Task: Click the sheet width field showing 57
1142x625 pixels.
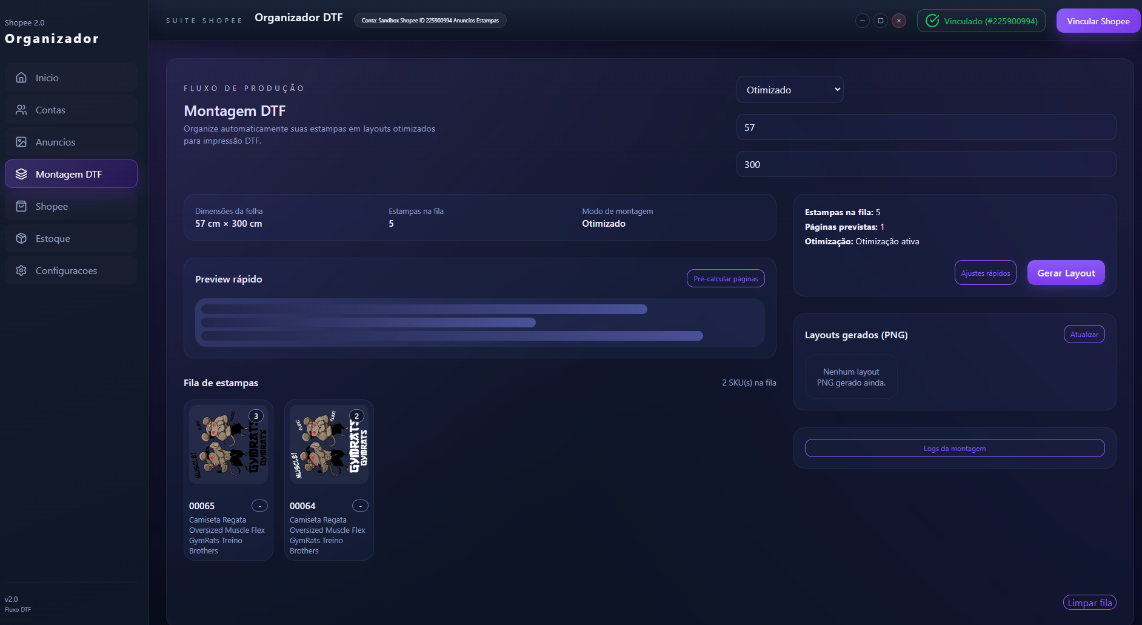Action: click(x=926, y=127)
